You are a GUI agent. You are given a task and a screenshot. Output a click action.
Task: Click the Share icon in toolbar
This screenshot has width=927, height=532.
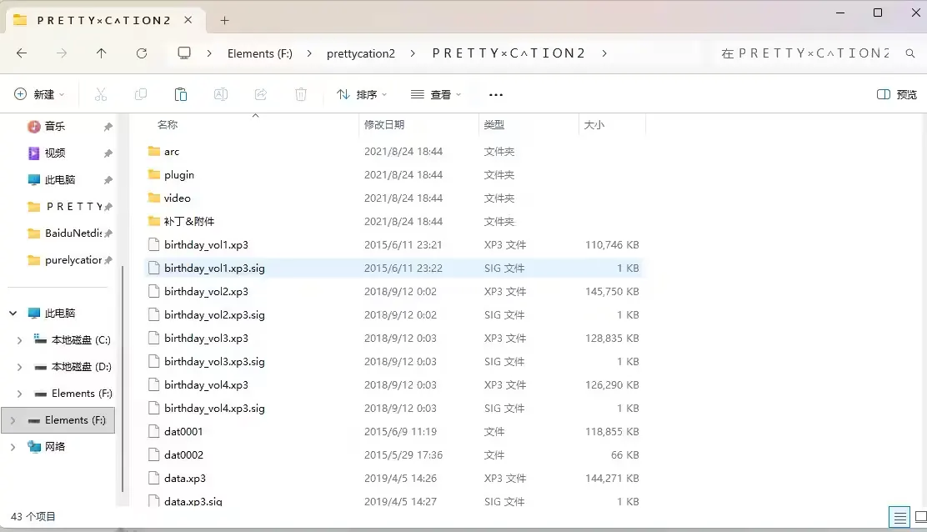[x=261, y=94]
